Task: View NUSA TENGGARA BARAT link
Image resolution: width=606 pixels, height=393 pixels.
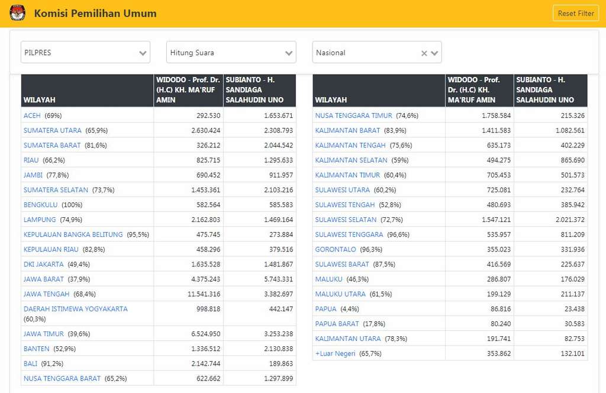Action: click(62, 378)
